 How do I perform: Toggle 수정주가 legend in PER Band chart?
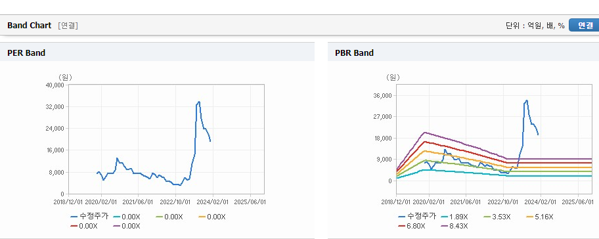(89, 217)
